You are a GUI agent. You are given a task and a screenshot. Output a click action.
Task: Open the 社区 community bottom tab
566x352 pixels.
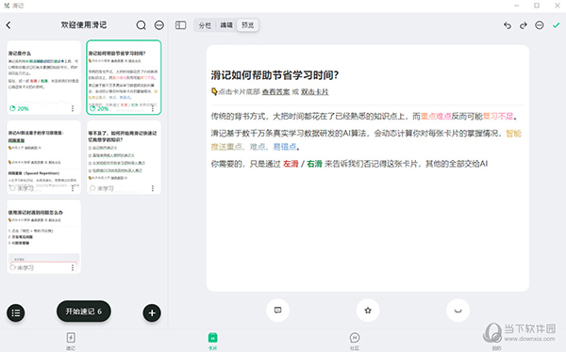[355, 341]
